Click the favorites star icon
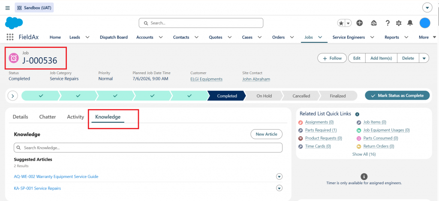Screen dimensions: 439x201 341,23
